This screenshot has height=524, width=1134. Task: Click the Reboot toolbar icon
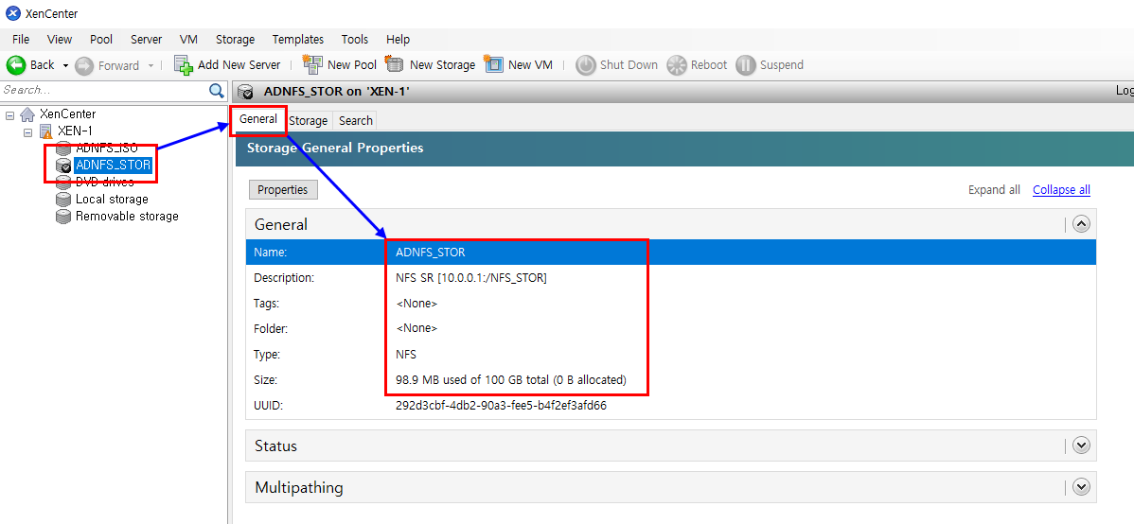click(x=676, y=65)
